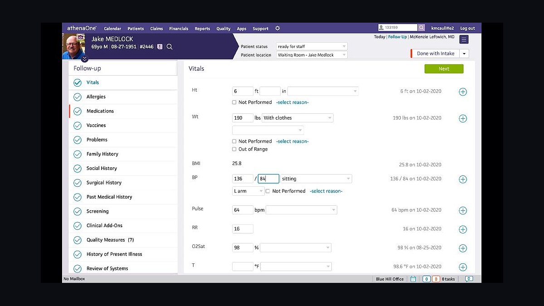This screenshot has height=306, width=544.
Task: Click the blue open tasks counter
Action: pyautogui.click(x=426, y=279)
